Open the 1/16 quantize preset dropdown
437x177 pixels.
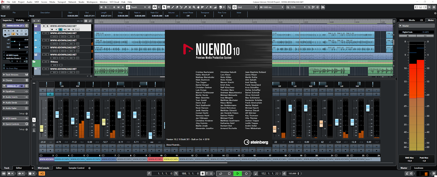coord(298,7)
